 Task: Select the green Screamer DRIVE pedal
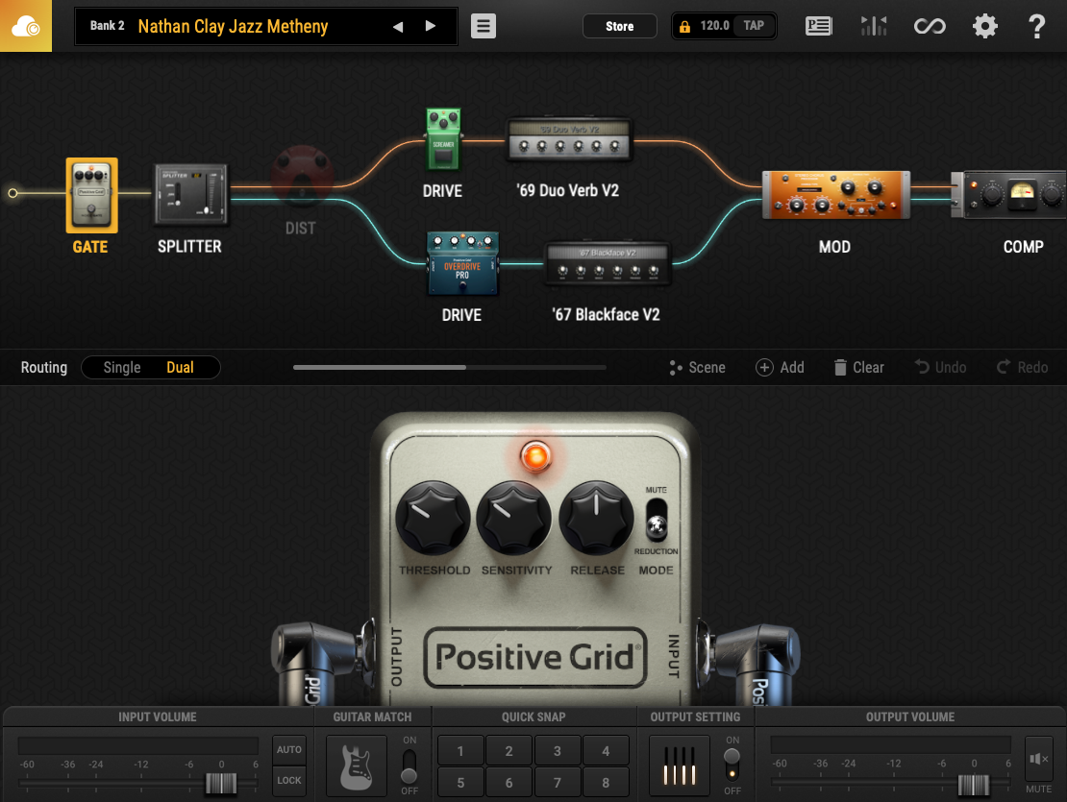443,138
